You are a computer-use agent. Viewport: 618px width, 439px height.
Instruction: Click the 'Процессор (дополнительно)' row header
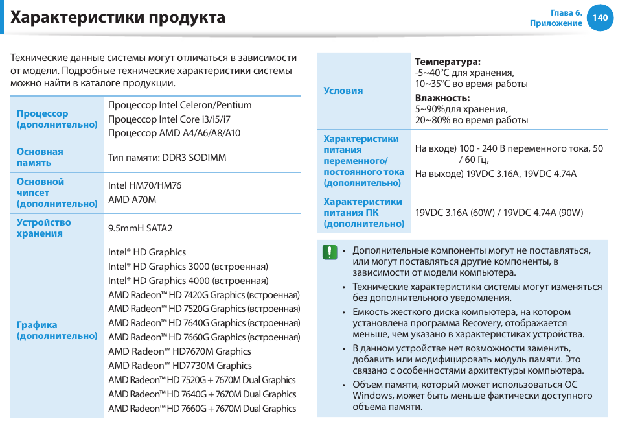pyautogui.click(x=57, y=119)
